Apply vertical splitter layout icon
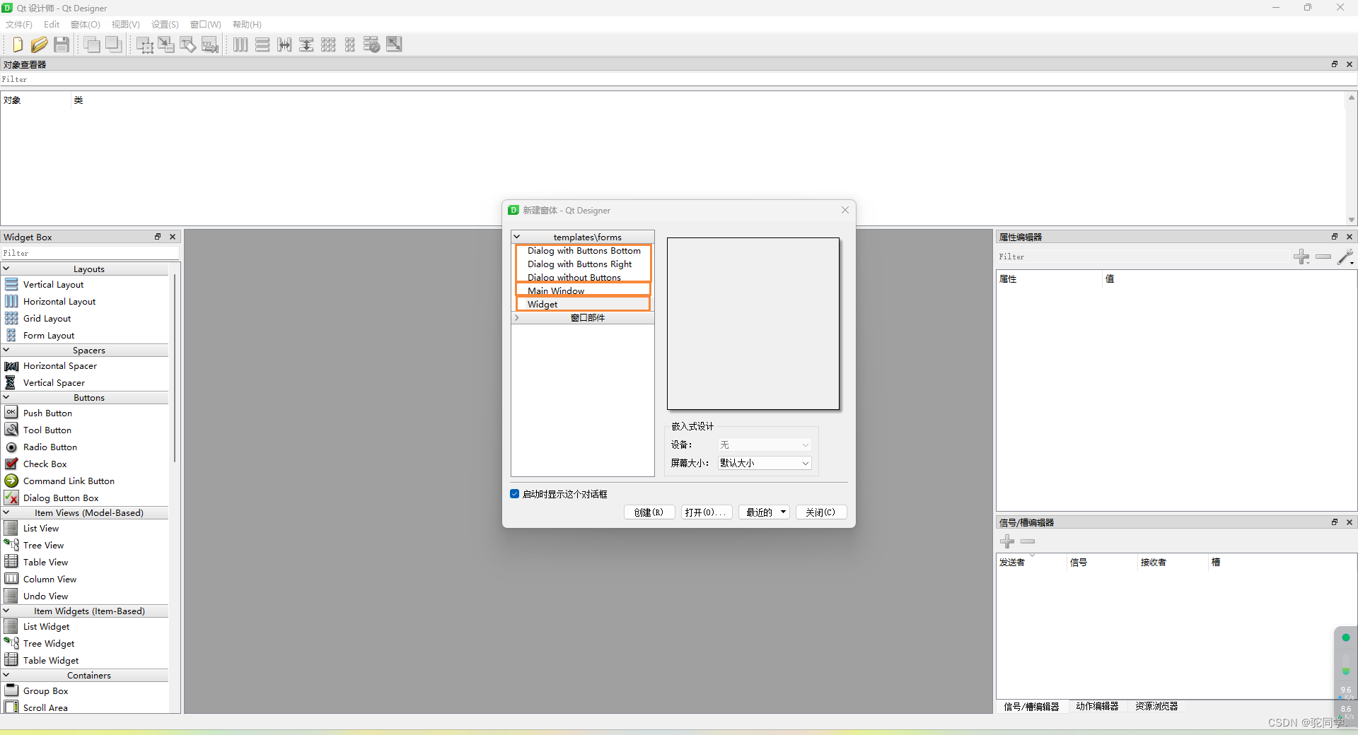1358x735 pixels. click(306, 45)
